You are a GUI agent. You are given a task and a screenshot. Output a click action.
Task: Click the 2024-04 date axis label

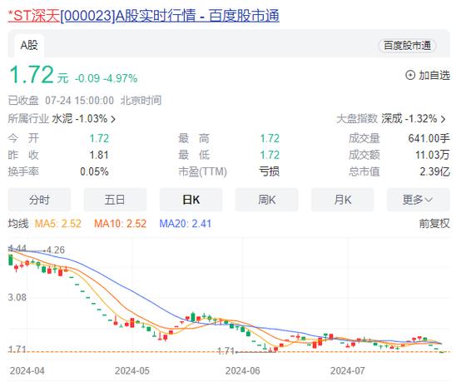[x=27, y=371]
